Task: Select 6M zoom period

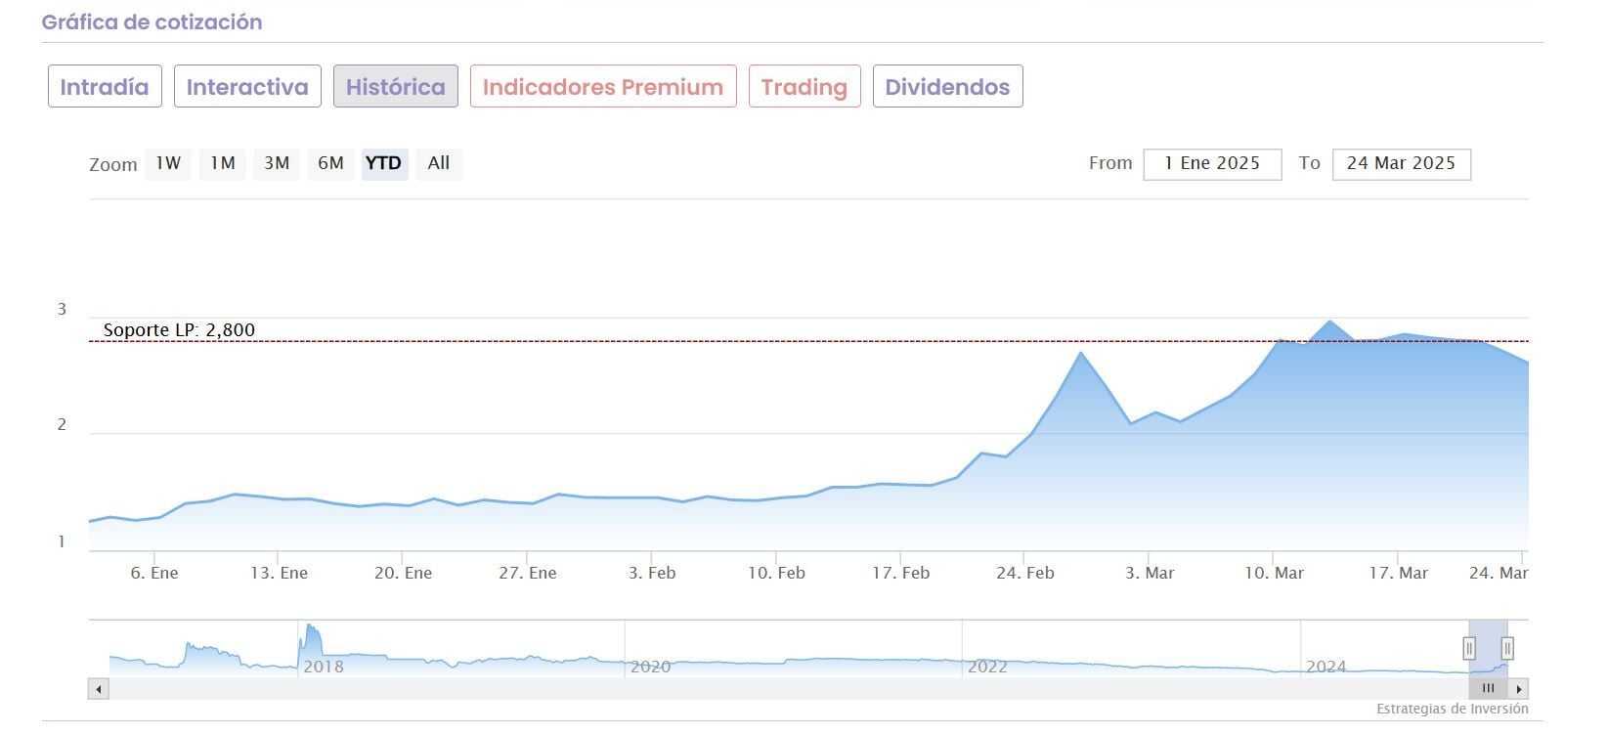Action: tap(330, 163)
